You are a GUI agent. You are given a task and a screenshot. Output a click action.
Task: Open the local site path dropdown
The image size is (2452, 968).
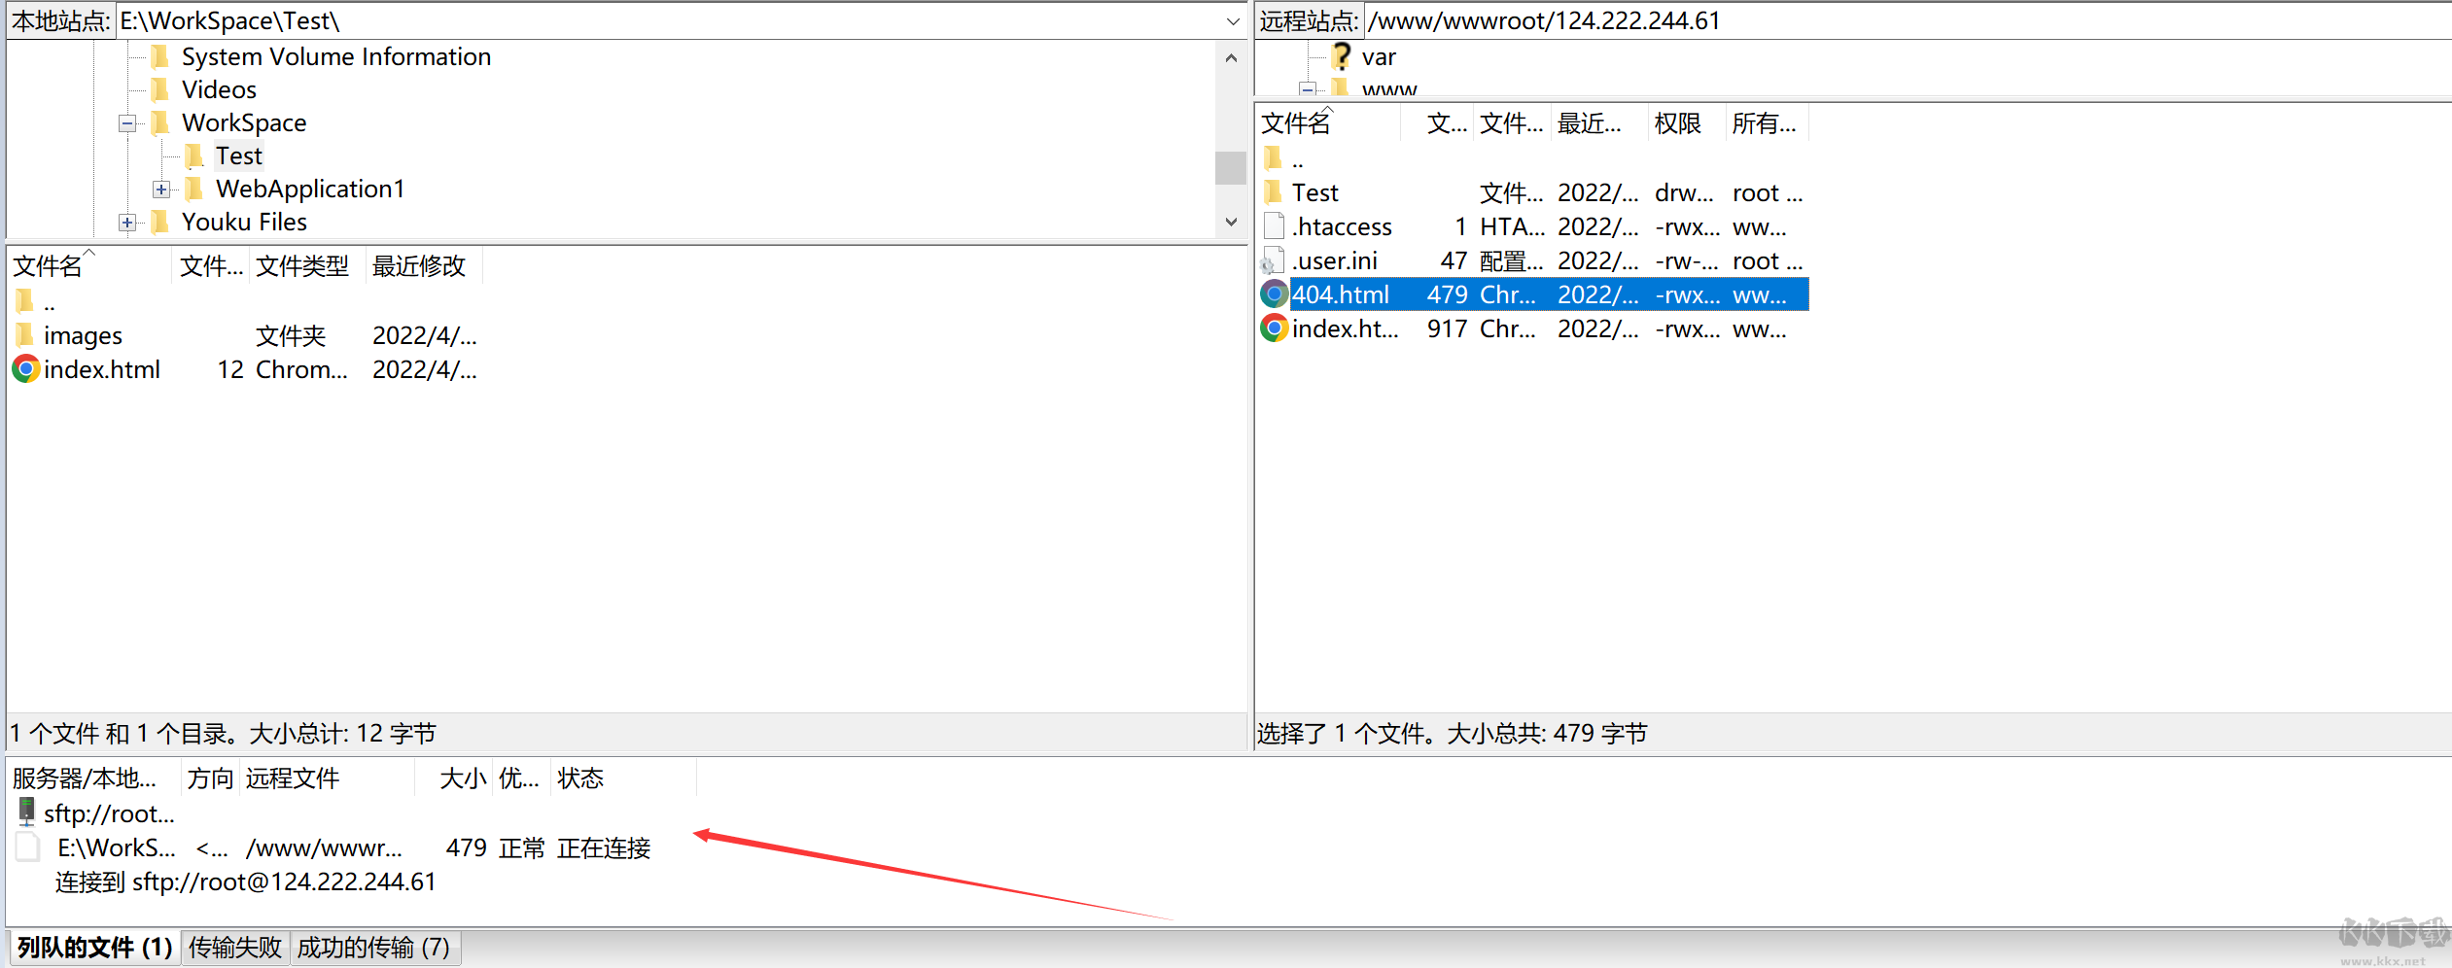pos(1232,20)
